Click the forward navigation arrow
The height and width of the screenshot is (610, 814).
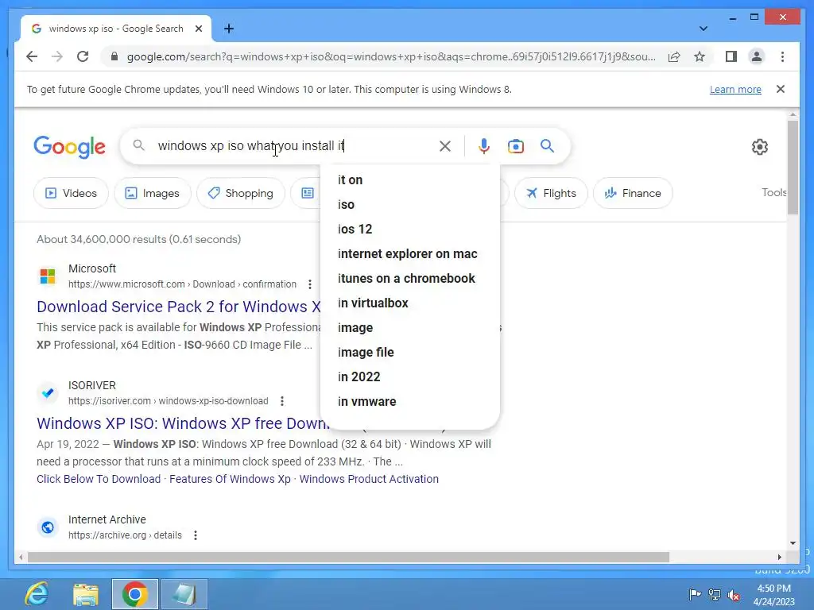57,56
